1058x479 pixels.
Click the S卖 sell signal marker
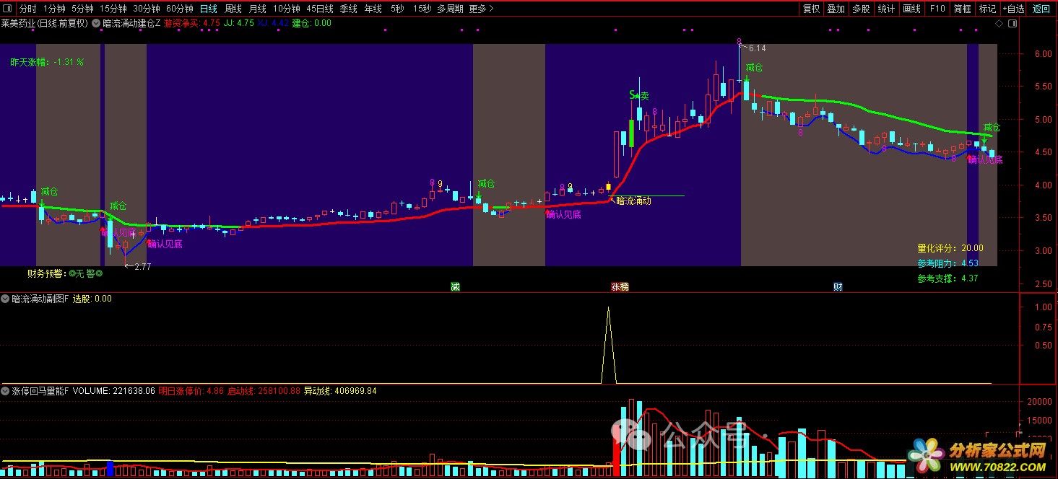[x=639, y=95]
